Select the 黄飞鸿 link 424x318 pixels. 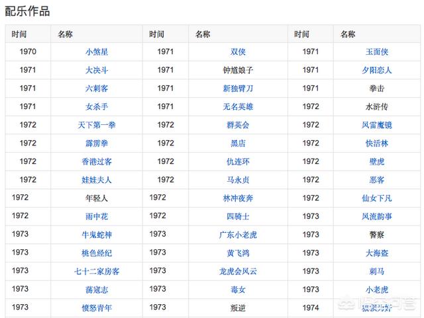tap(238, 253)
